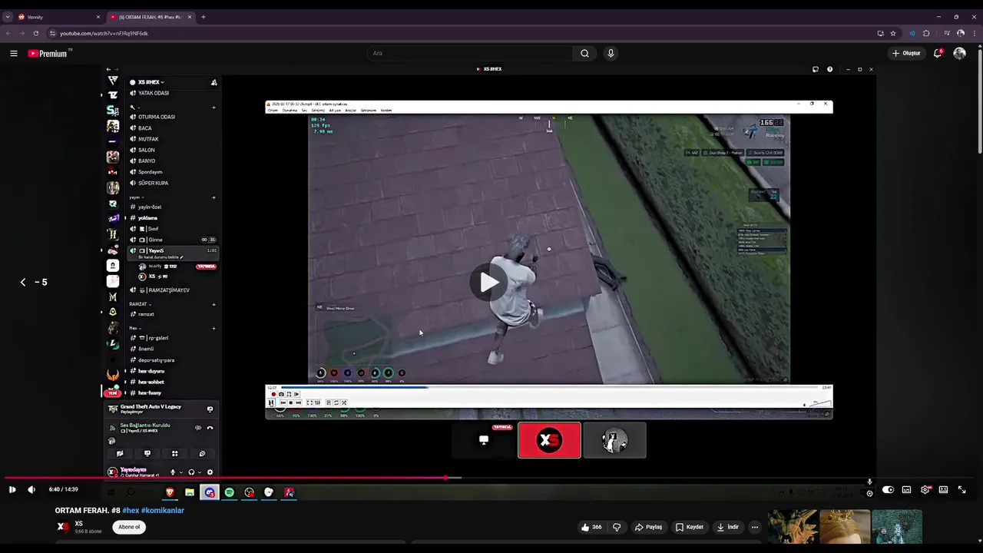Enter fullscreen in the YouTube player
The height and width of the screenshot is (553, 983).
point(961,489)
